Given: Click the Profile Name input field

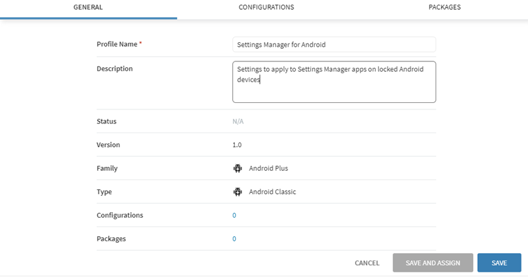Looking at the screenshot, I should [x=334, y=45].
